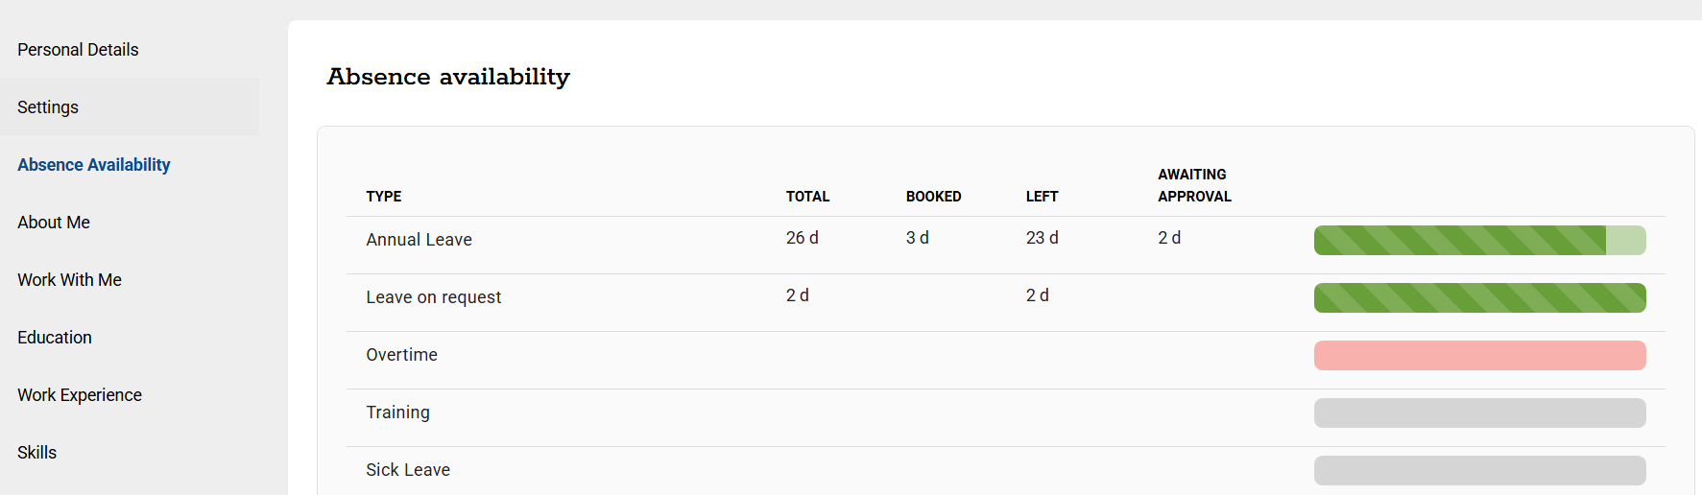Open the Skills sidebar item

pyautogui.click(x=37, y=453)
